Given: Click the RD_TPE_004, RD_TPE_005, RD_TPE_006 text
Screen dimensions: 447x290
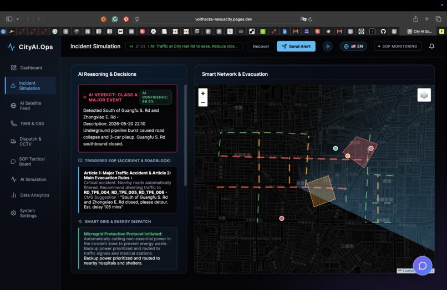Looking at the screenshot, I should (x=124, y=193).
